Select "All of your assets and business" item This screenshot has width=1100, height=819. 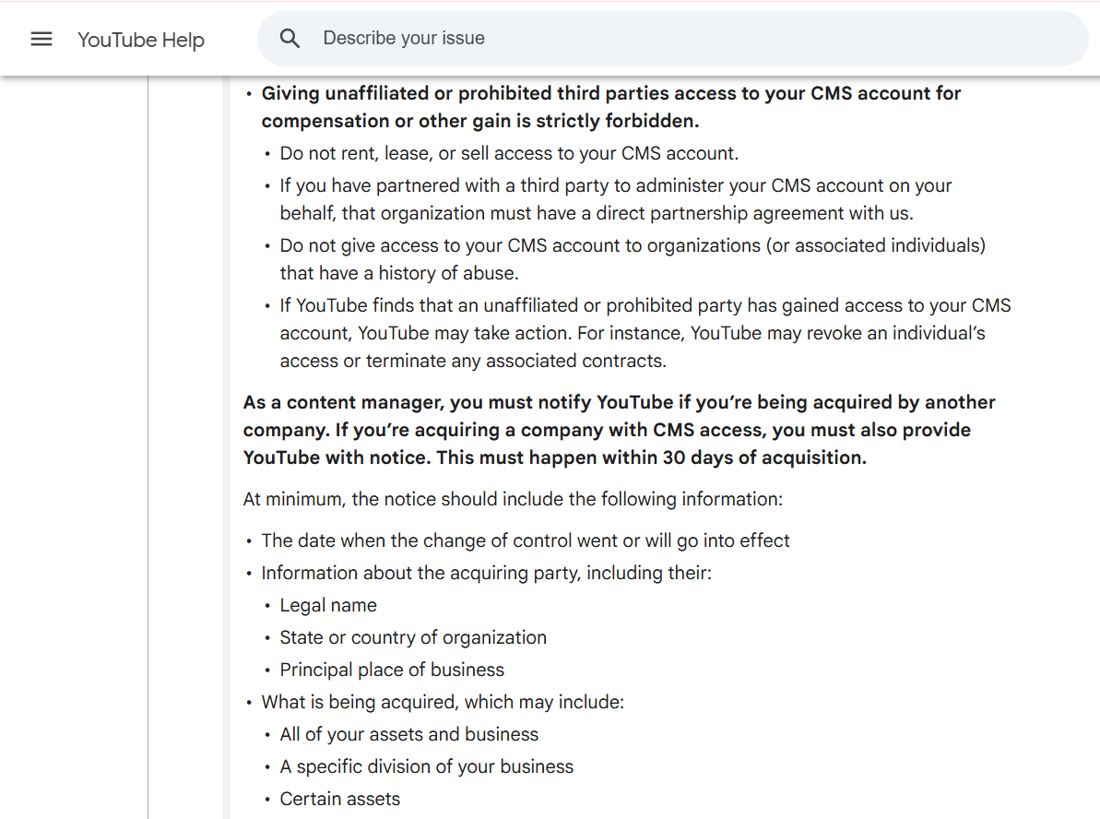pyautogui.click(x=409, y=734)
